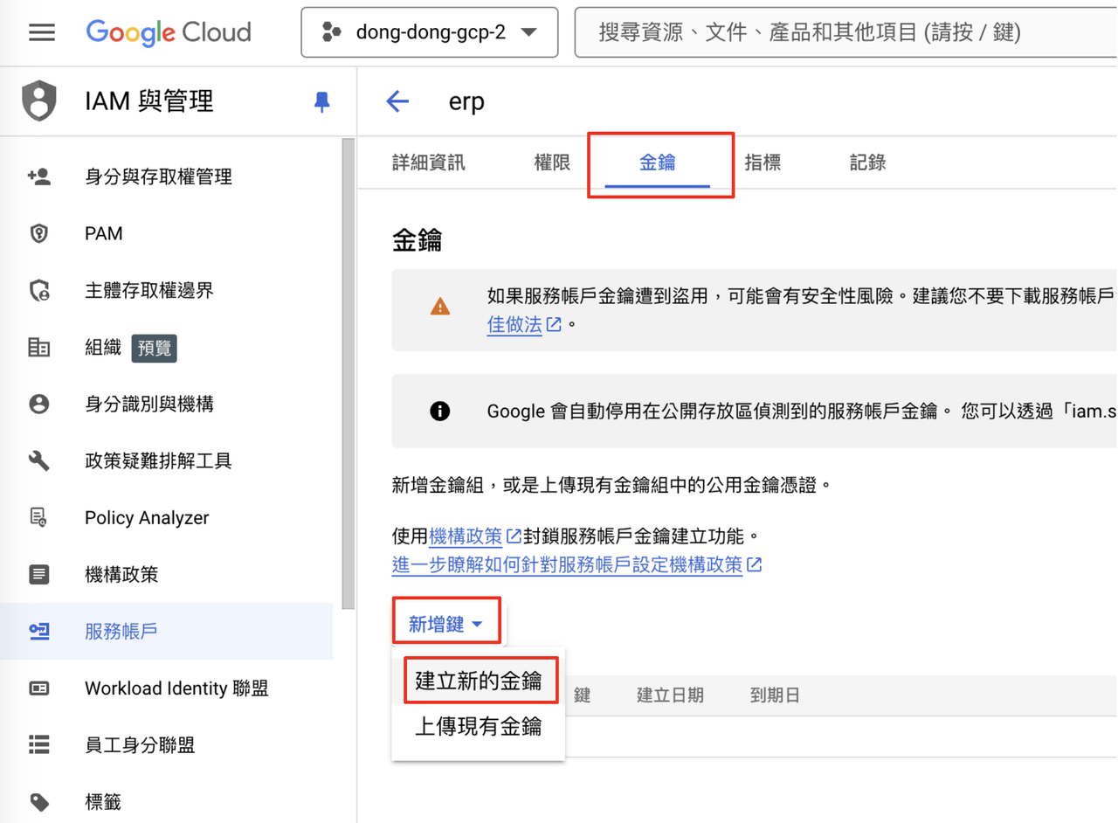Click the orange warning triangle icon
Image resolution: width=1118 pixels, height=823 pixels.
click(x=440, y=308)
